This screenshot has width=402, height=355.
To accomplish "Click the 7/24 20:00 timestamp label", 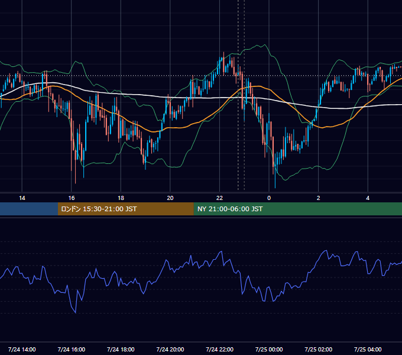I will tap(170, 349).
